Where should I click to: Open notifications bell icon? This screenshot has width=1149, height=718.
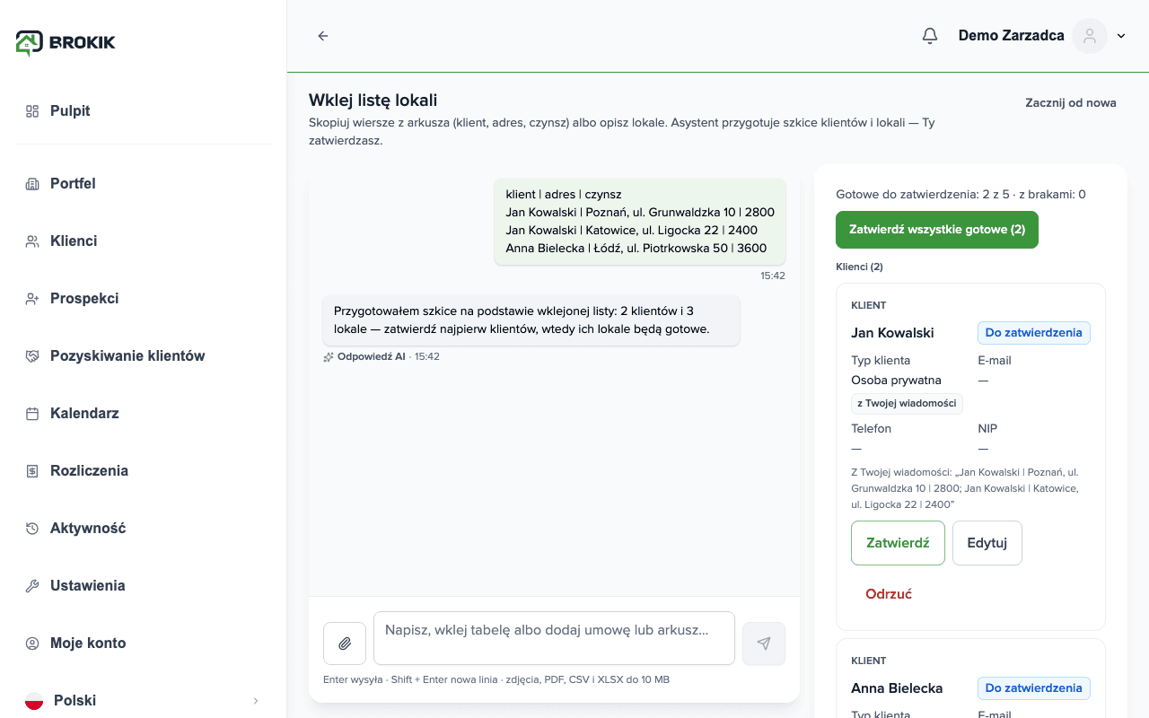tap(930, 36)
